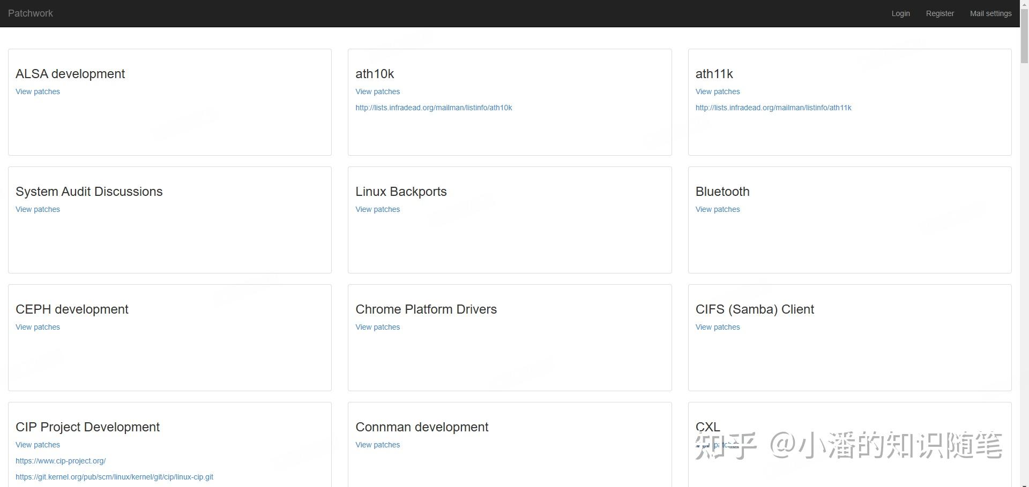Select the Bluetooth project title
Image resolution: width=1029 pixels, height=487 pixels.
tap(722, 192)
